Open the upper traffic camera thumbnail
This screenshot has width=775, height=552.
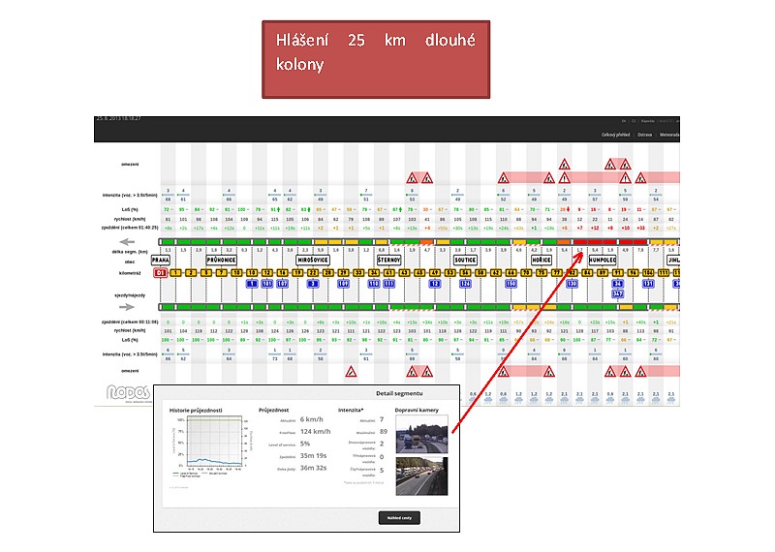point(421,434)
